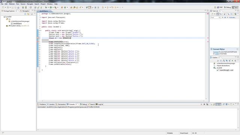Maximize the editor area
This screenshot has width=240, height=135.
tap(207, 11)
